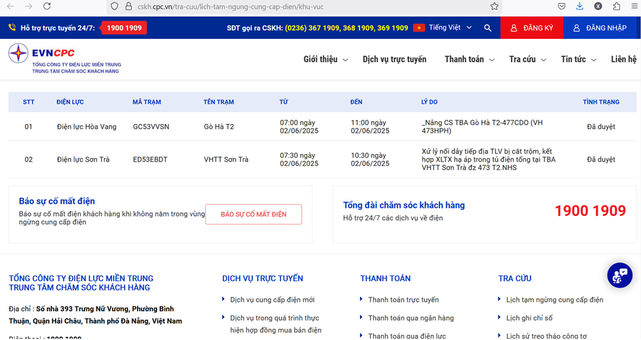Click the DỊCH VỤ TRỰC TUYẾN footer heading
Image resolution: width=641 pixels, height=340 pixels.
point(262,279)
